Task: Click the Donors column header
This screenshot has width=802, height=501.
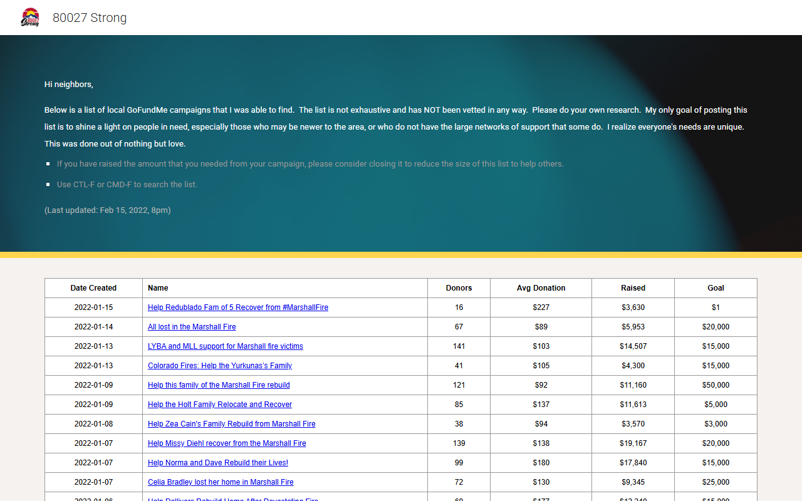Action: [x=459, y=288]
